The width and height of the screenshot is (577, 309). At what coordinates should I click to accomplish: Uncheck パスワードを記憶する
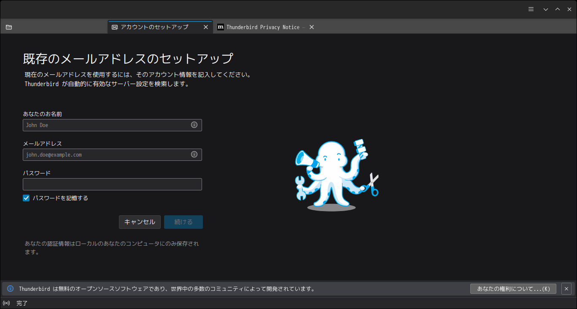[x=26, y=198]
